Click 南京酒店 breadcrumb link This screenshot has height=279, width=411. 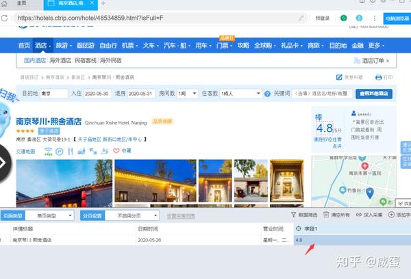tap(55, 77)
